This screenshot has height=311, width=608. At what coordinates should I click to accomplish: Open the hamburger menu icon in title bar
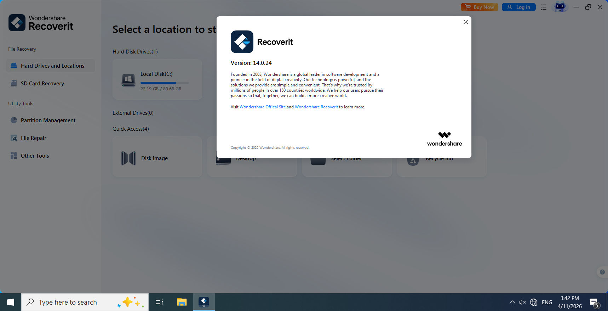click(x=544, y=7)
